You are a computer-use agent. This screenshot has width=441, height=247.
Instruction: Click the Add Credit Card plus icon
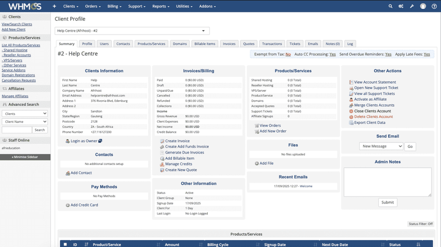68,205
